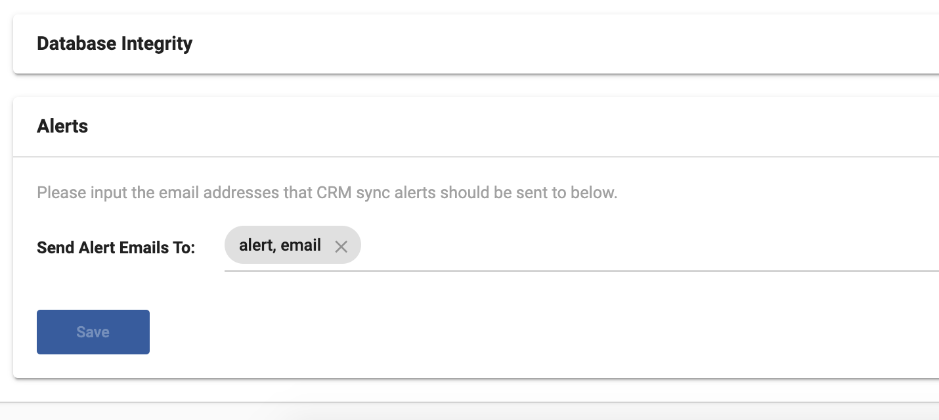Click the Alerts heading text
The height and width of the screenshot is (420, 939).
tap(62, 126)
